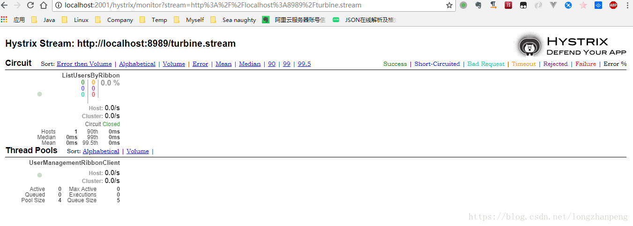633x226 pixels.
Task: Click the ListUsersByRibbon circuit health circle
Action: pos(40,94)
